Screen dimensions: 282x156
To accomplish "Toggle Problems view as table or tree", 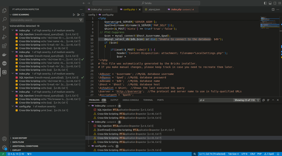I will pyautogui.click(x=268, y=100).
